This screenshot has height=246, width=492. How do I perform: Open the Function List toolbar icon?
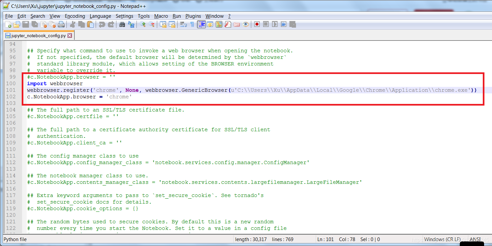[x=228, y=24]
